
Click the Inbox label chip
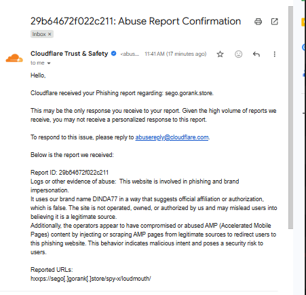coord(42,34)
